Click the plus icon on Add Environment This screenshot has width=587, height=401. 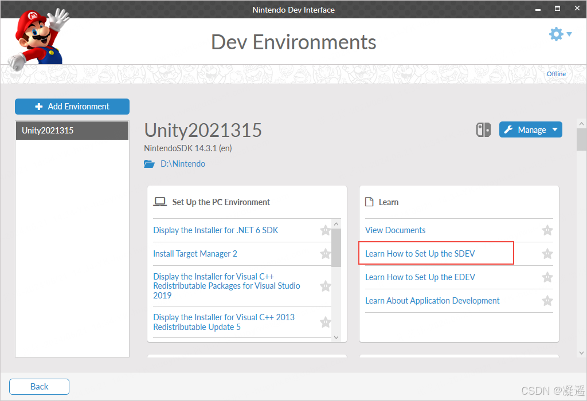tap(39, 107)
